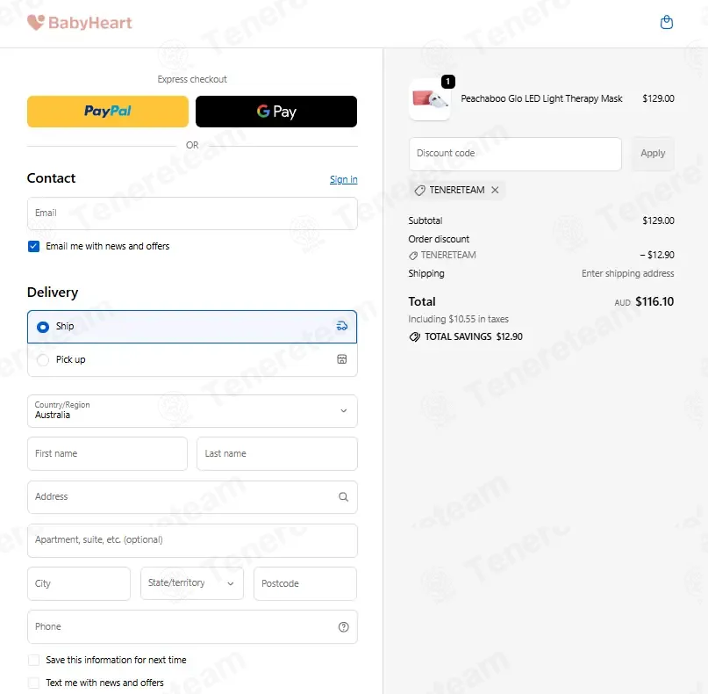Click the Including $10.55 in taxes text
708x694 pixels.
pos(458,319)
